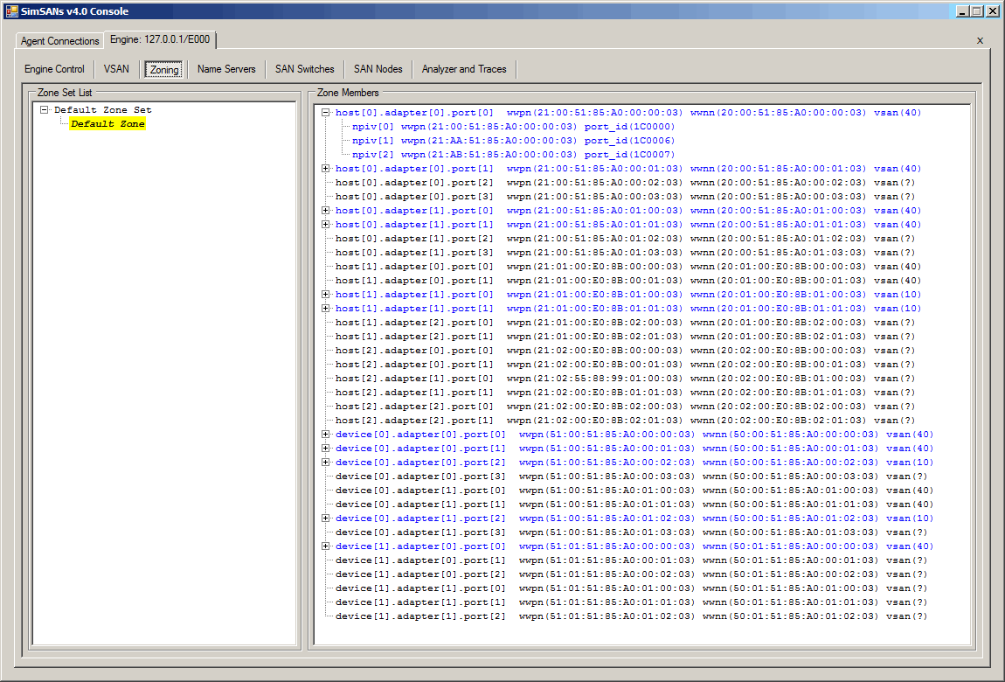Collapse the Default Zone Set node

coord(44,110)
